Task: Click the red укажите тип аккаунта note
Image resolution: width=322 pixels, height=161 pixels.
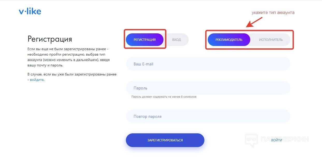Action: [x=273, y=12]
